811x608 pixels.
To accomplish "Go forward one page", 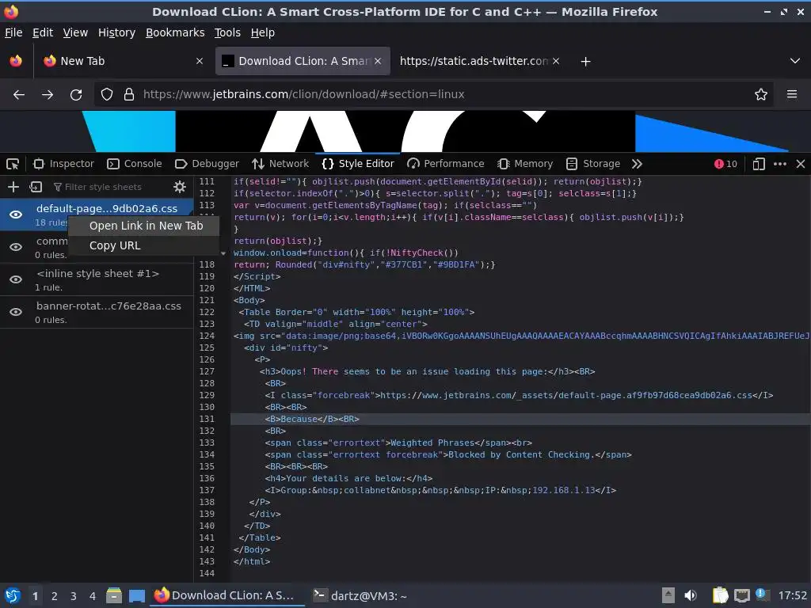I will (48, 95).
